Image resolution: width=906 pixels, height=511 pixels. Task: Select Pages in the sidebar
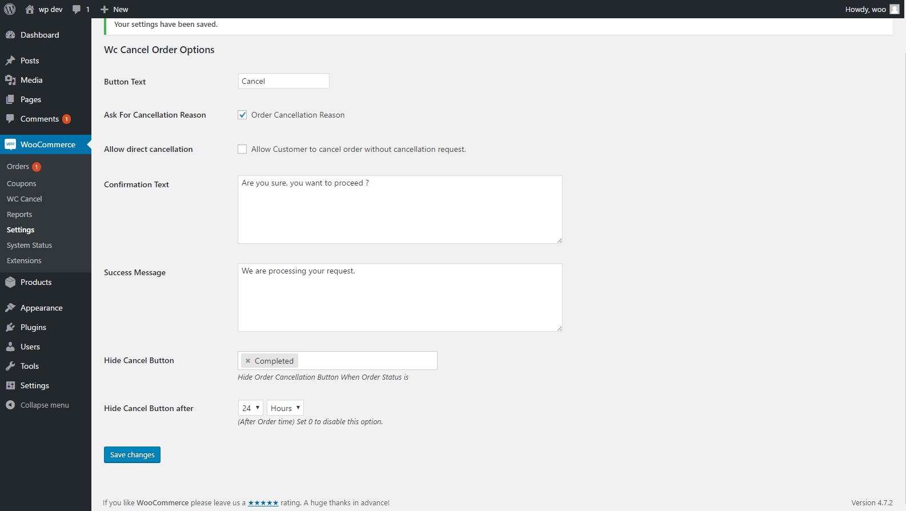[46, 99]
